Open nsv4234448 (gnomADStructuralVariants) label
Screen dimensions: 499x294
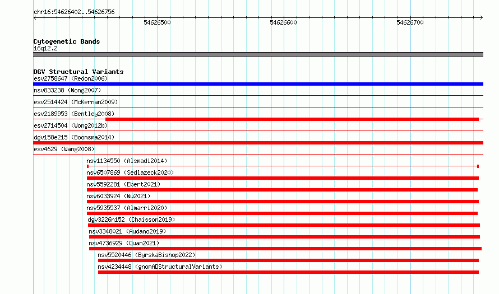click(160, 267)
